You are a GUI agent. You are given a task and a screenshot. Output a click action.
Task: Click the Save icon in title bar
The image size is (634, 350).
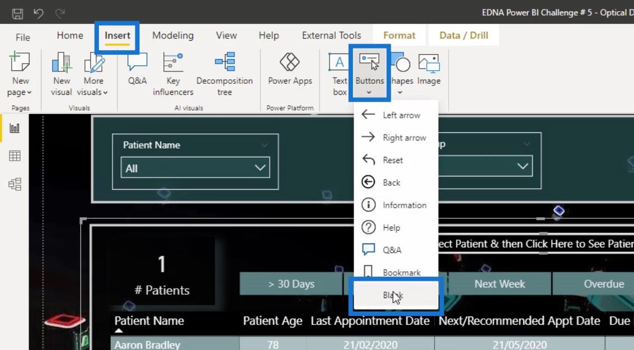(17, 14)
